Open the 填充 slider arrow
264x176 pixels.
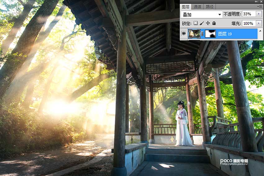[259, 23]
